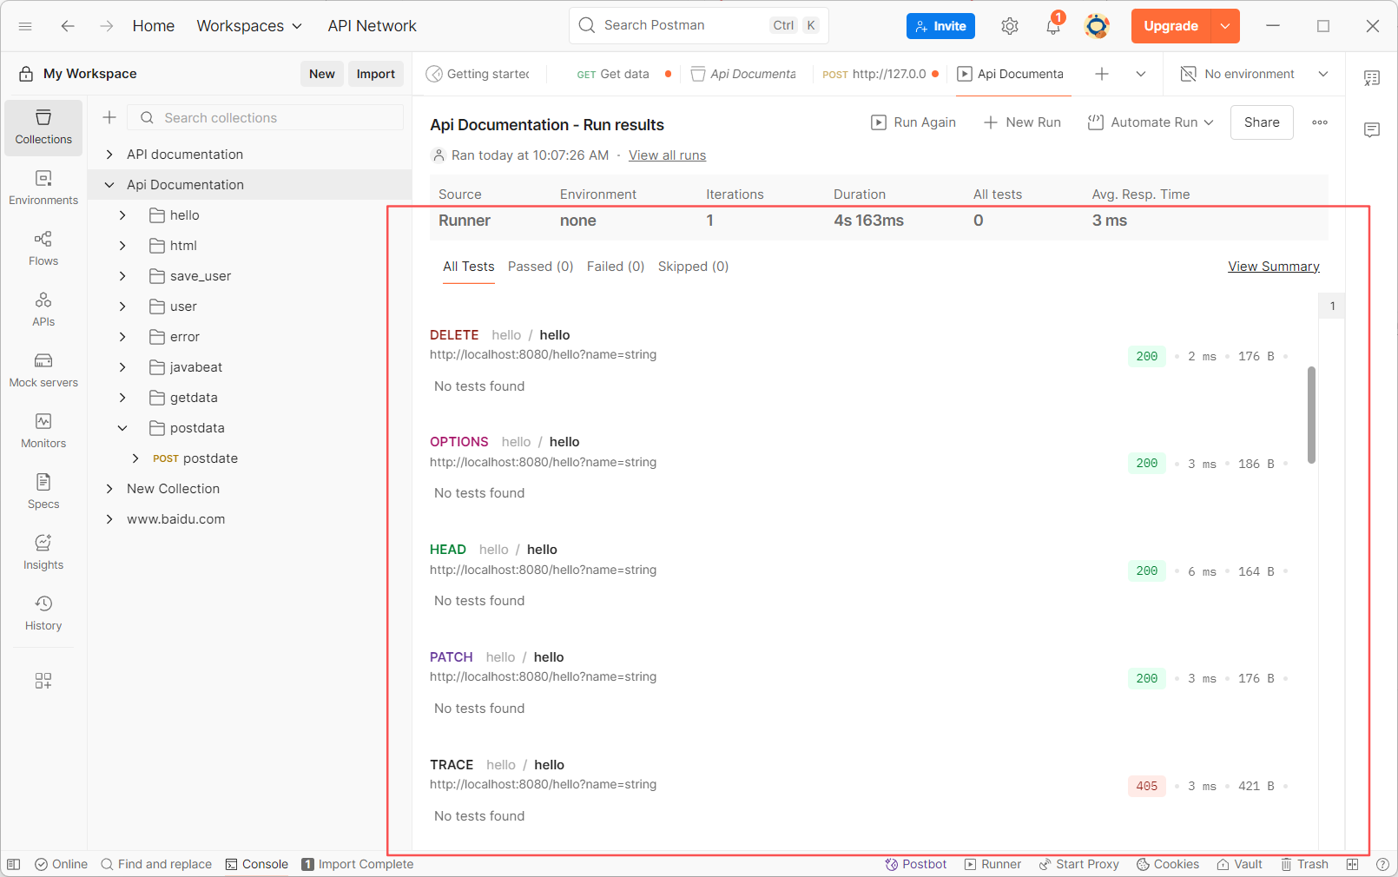Start Proxy from status bar
This screenshot has height=877, width=1398.
click(x=1079, y=864)
